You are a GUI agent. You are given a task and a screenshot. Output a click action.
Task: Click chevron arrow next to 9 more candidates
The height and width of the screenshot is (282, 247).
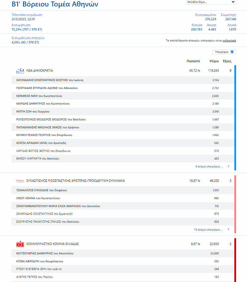[x=228, y=167]
